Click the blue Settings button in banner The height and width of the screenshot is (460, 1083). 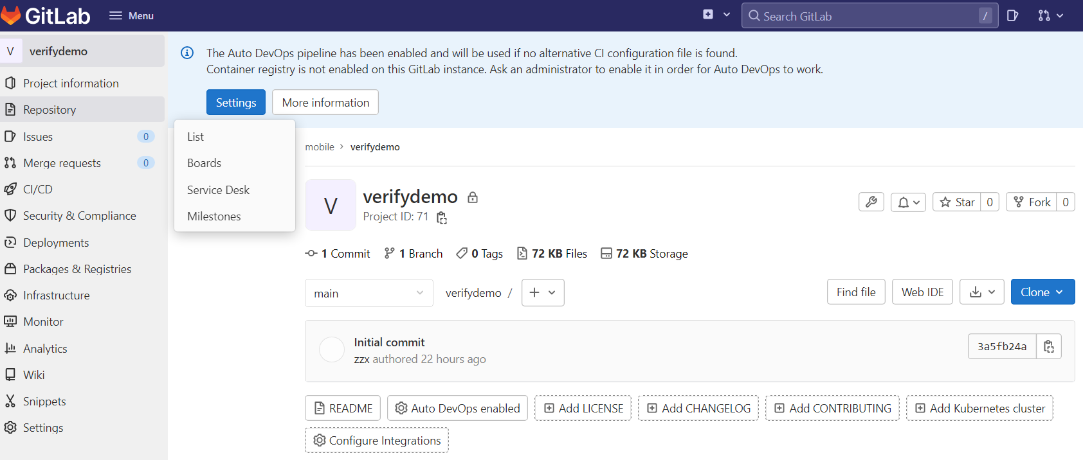(x=236, y=102)
